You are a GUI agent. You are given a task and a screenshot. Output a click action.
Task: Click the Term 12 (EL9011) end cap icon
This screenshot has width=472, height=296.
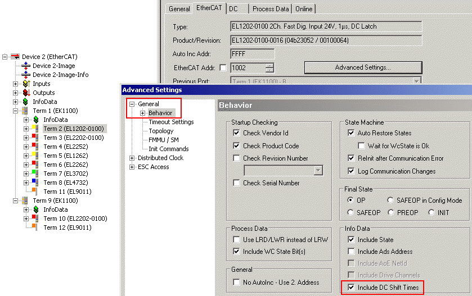pos(35,227)
